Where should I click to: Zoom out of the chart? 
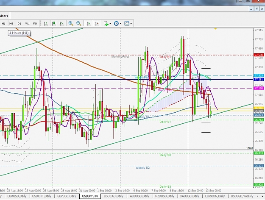click(79, 23)
